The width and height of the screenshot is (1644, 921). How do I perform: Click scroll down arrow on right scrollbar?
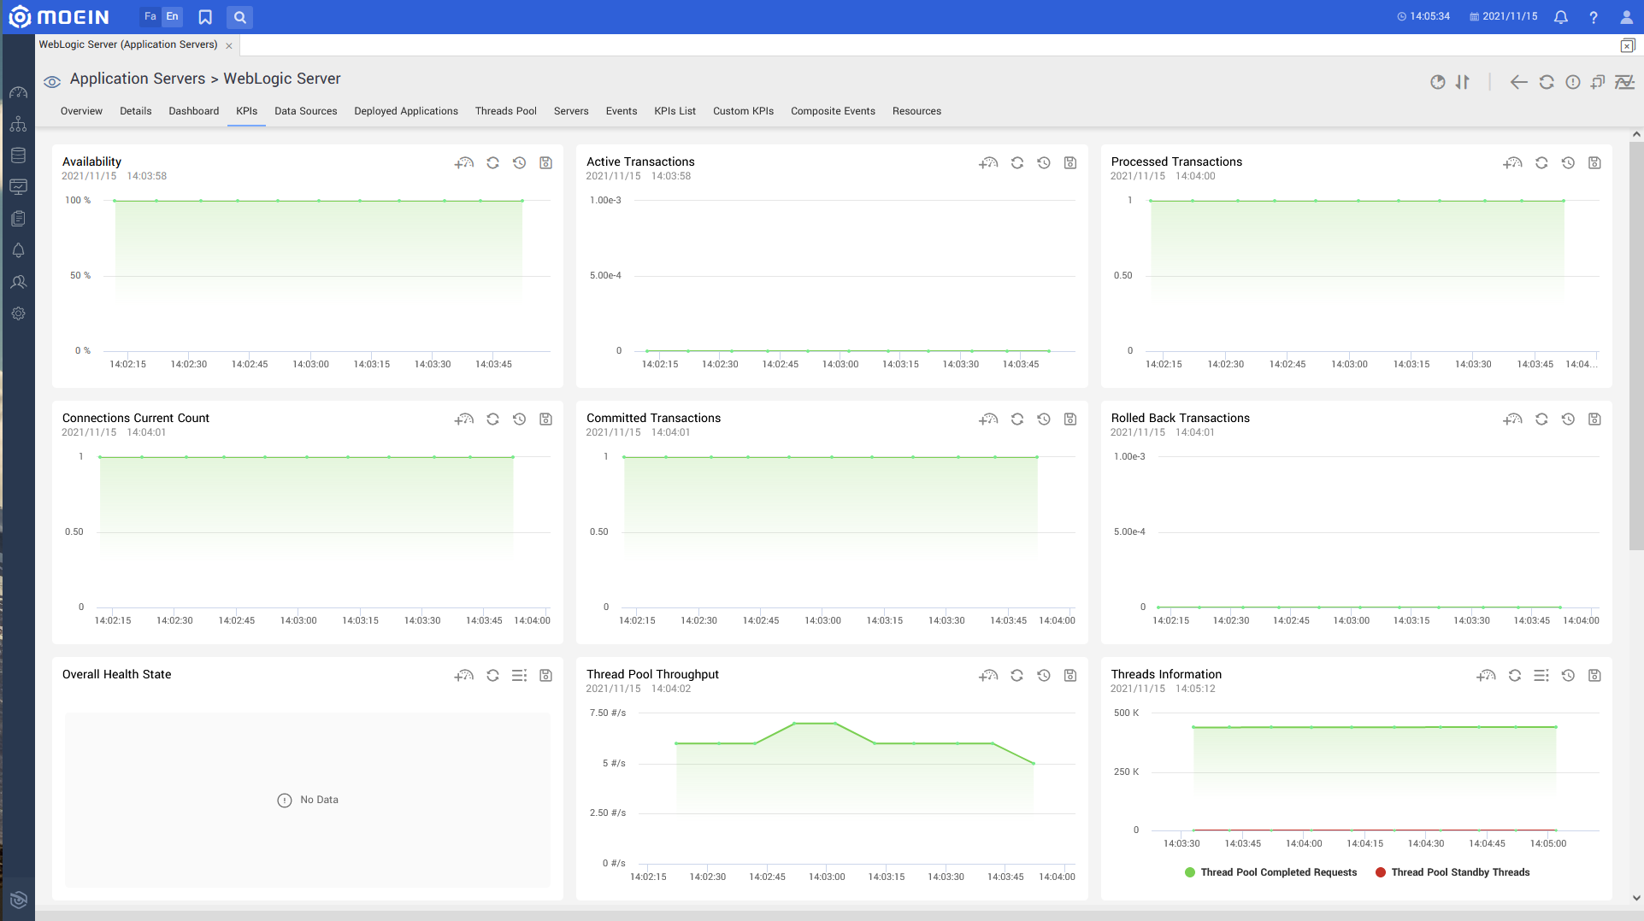coord(1636,898)
